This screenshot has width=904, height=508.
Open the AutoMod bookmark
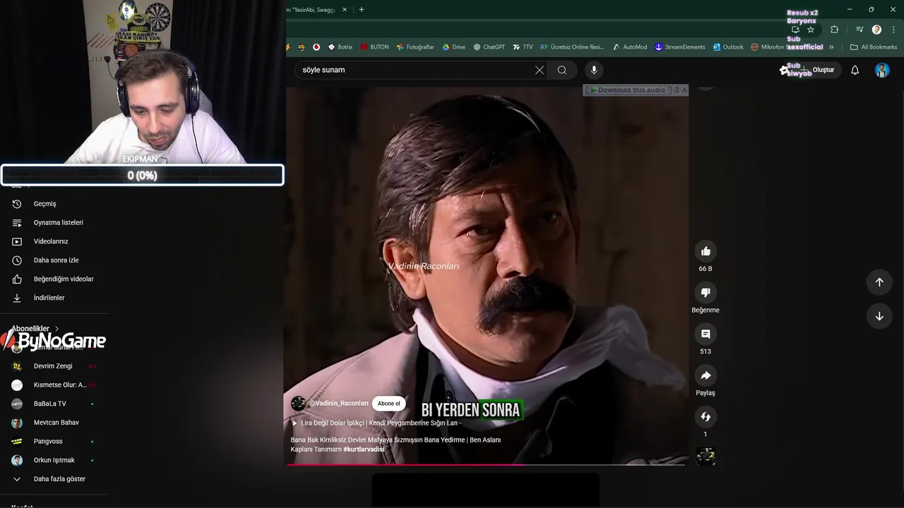(629, 47)
